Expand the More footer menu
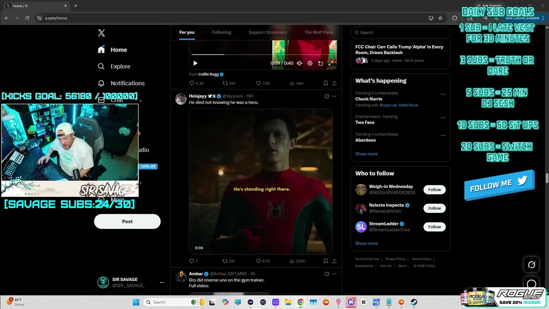The width and height of the screenshot is (549, 309). (x=403, y=266)
